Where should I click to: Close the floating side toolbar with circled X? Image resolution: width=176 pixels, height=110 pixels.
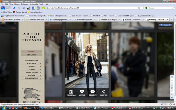172,98
